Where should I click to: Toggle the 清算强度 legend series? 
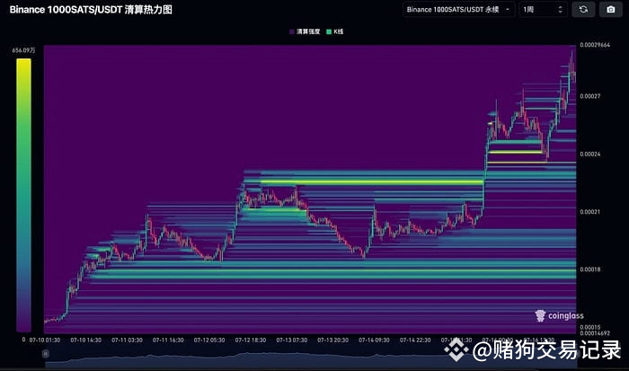[x=305, y=31]
